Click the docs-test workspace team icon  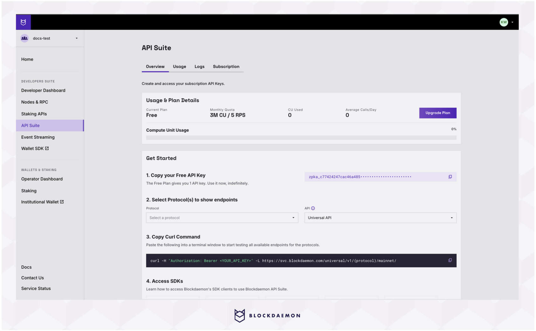point(24,38)
